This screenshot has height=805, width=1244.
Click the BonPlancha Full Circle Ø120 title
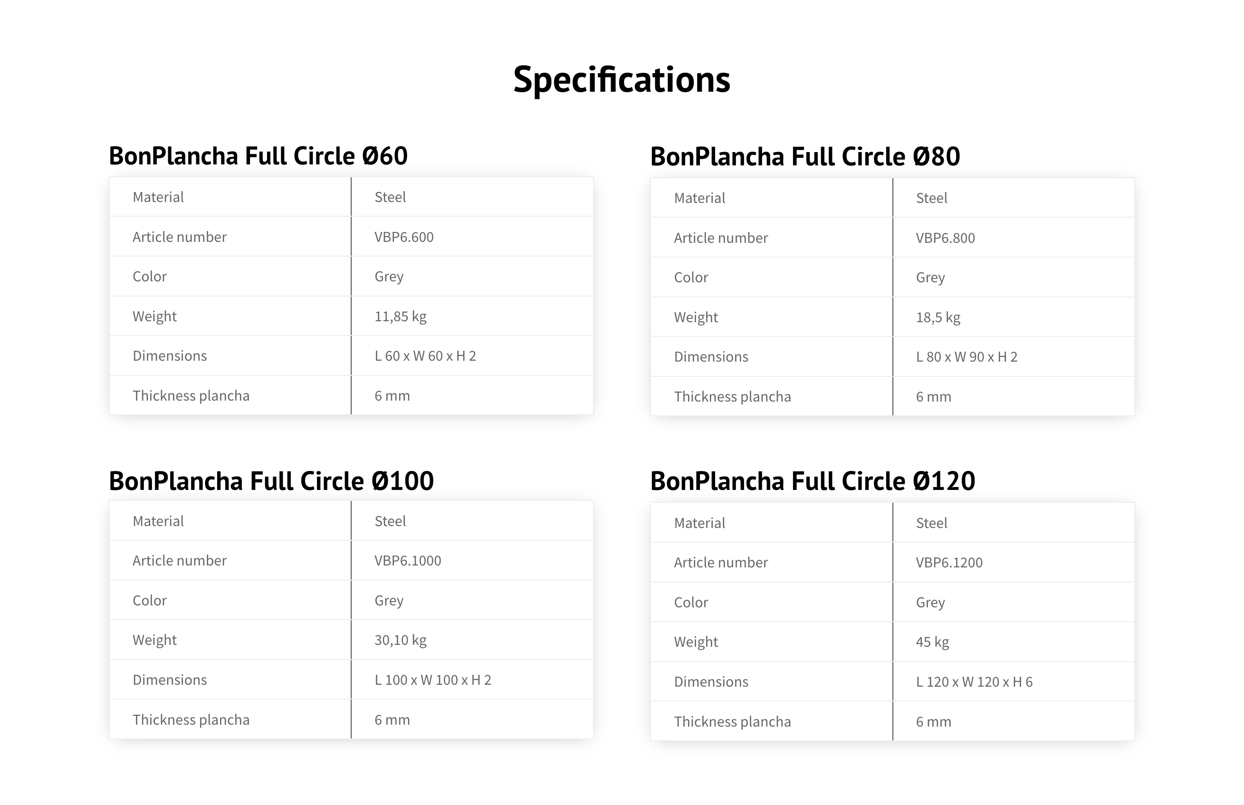[813, 480]
